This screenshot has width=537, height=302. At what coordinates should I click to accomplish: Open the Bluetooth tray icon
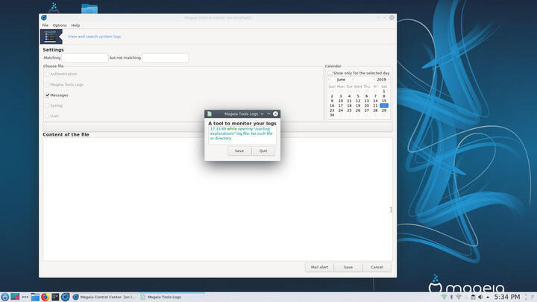451,297
